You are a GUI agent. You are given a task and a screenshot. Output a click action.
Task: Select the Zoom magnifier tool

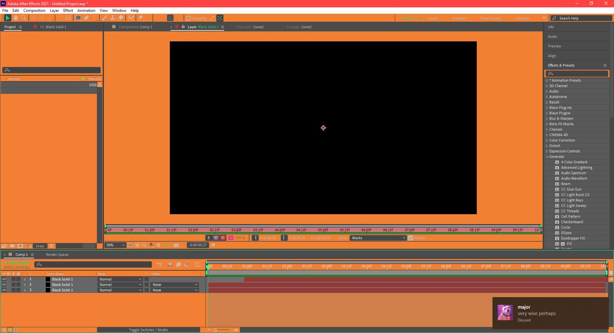pyautogui.click(x=24, y=17)
